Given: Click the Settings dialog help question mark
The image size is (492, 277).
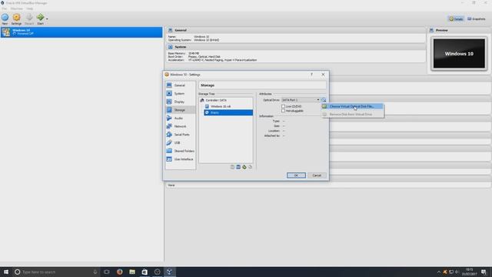Looking at the screenshot, I should coord(311,75).
